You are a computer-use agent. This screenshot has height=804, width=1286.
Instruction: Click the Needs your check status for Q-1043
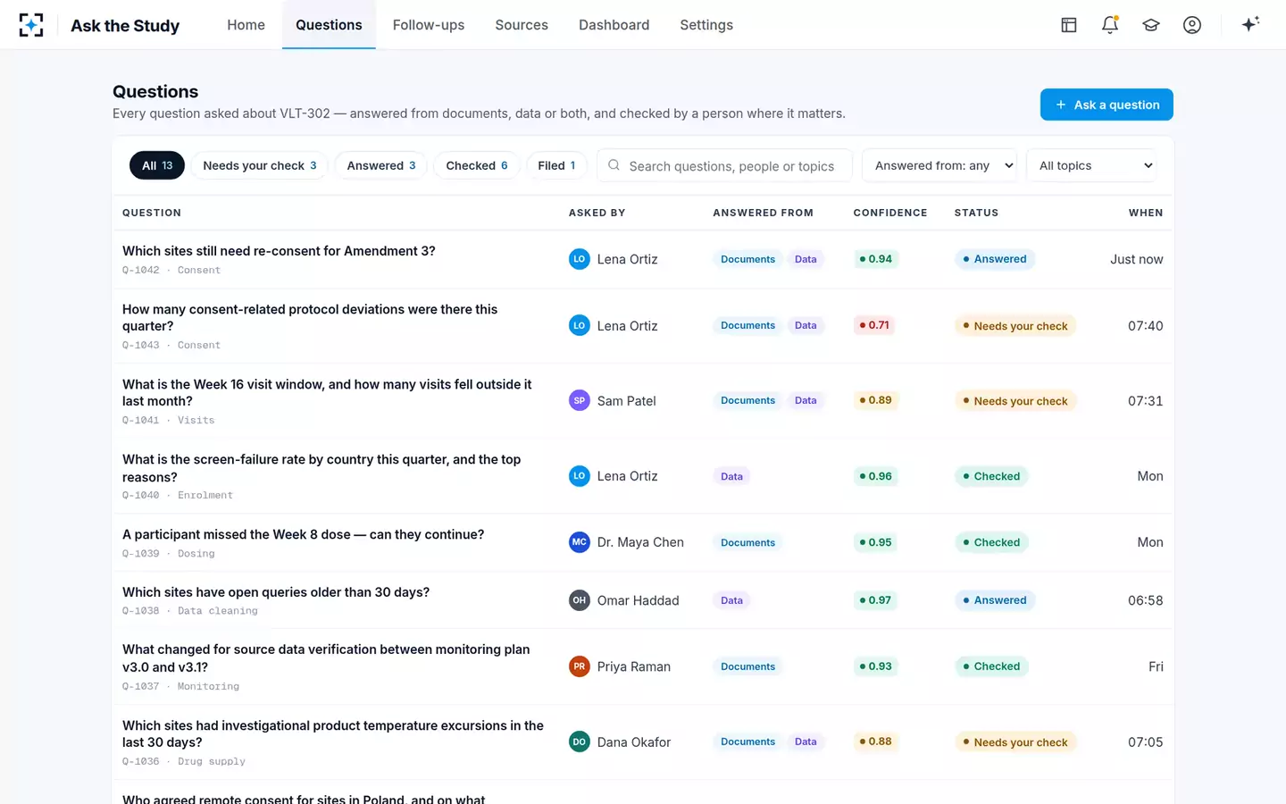click(x=1015, y=326)
